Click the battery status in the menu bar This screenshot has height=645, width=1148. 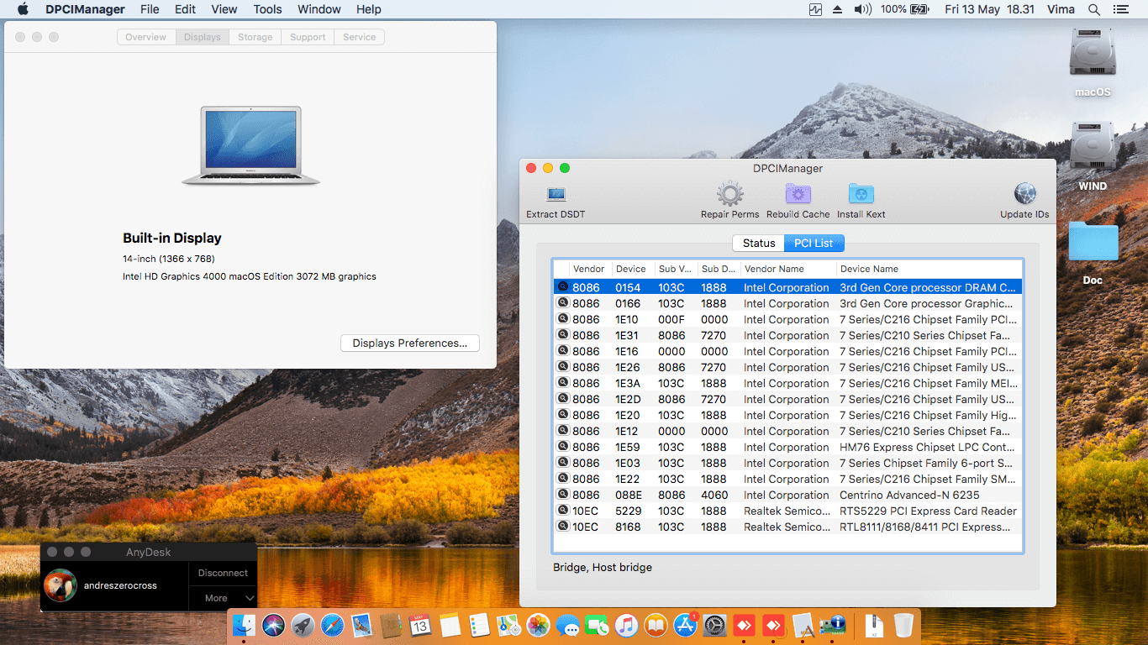tap(905, 9)
